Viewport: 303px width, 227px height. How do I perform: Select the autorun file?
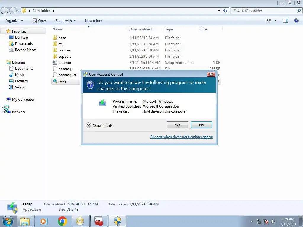pos(65,63)
